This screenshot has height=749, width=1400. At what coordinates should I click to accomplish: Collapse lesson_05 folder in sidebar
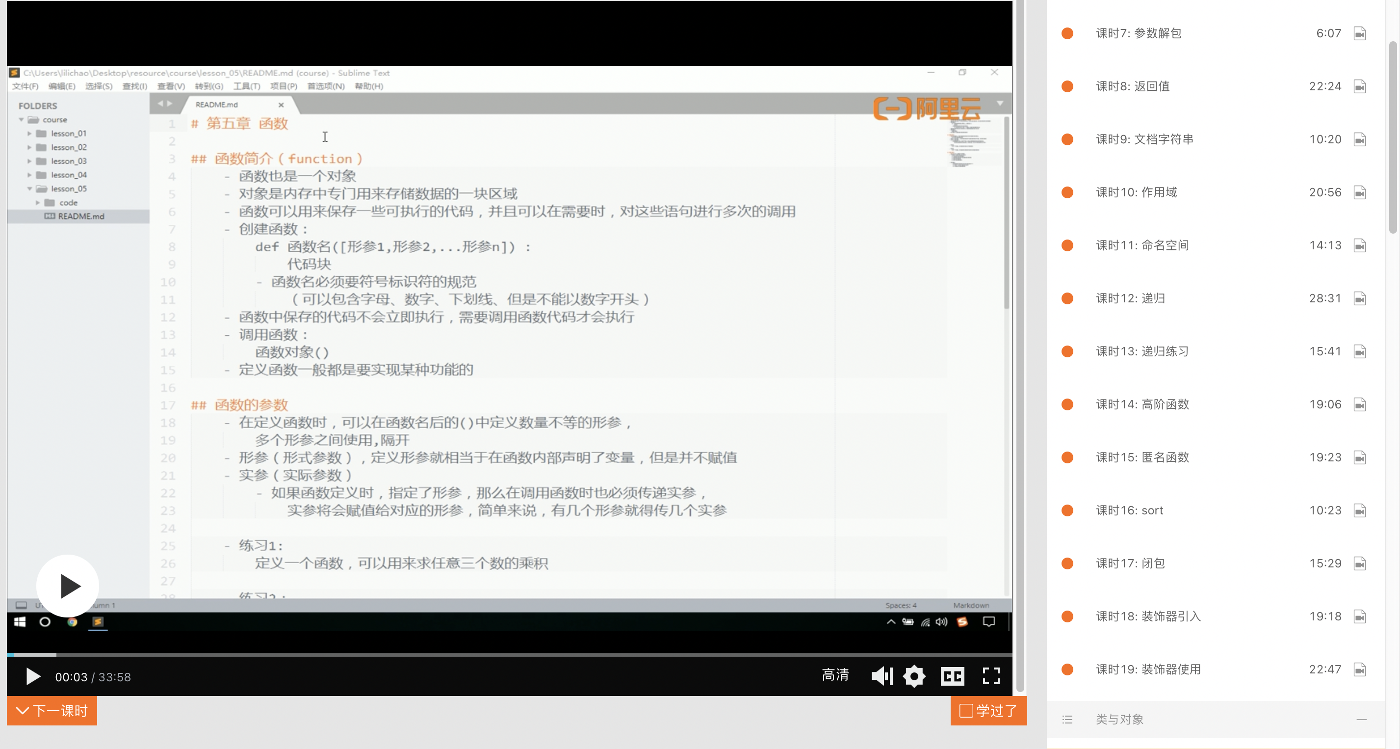29,189
